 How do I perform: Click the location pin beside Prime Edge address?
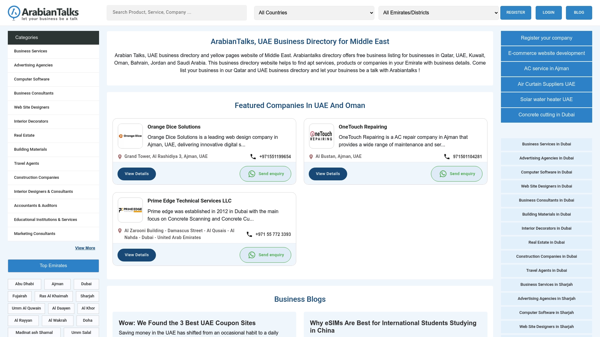click(x=120, y=231)
